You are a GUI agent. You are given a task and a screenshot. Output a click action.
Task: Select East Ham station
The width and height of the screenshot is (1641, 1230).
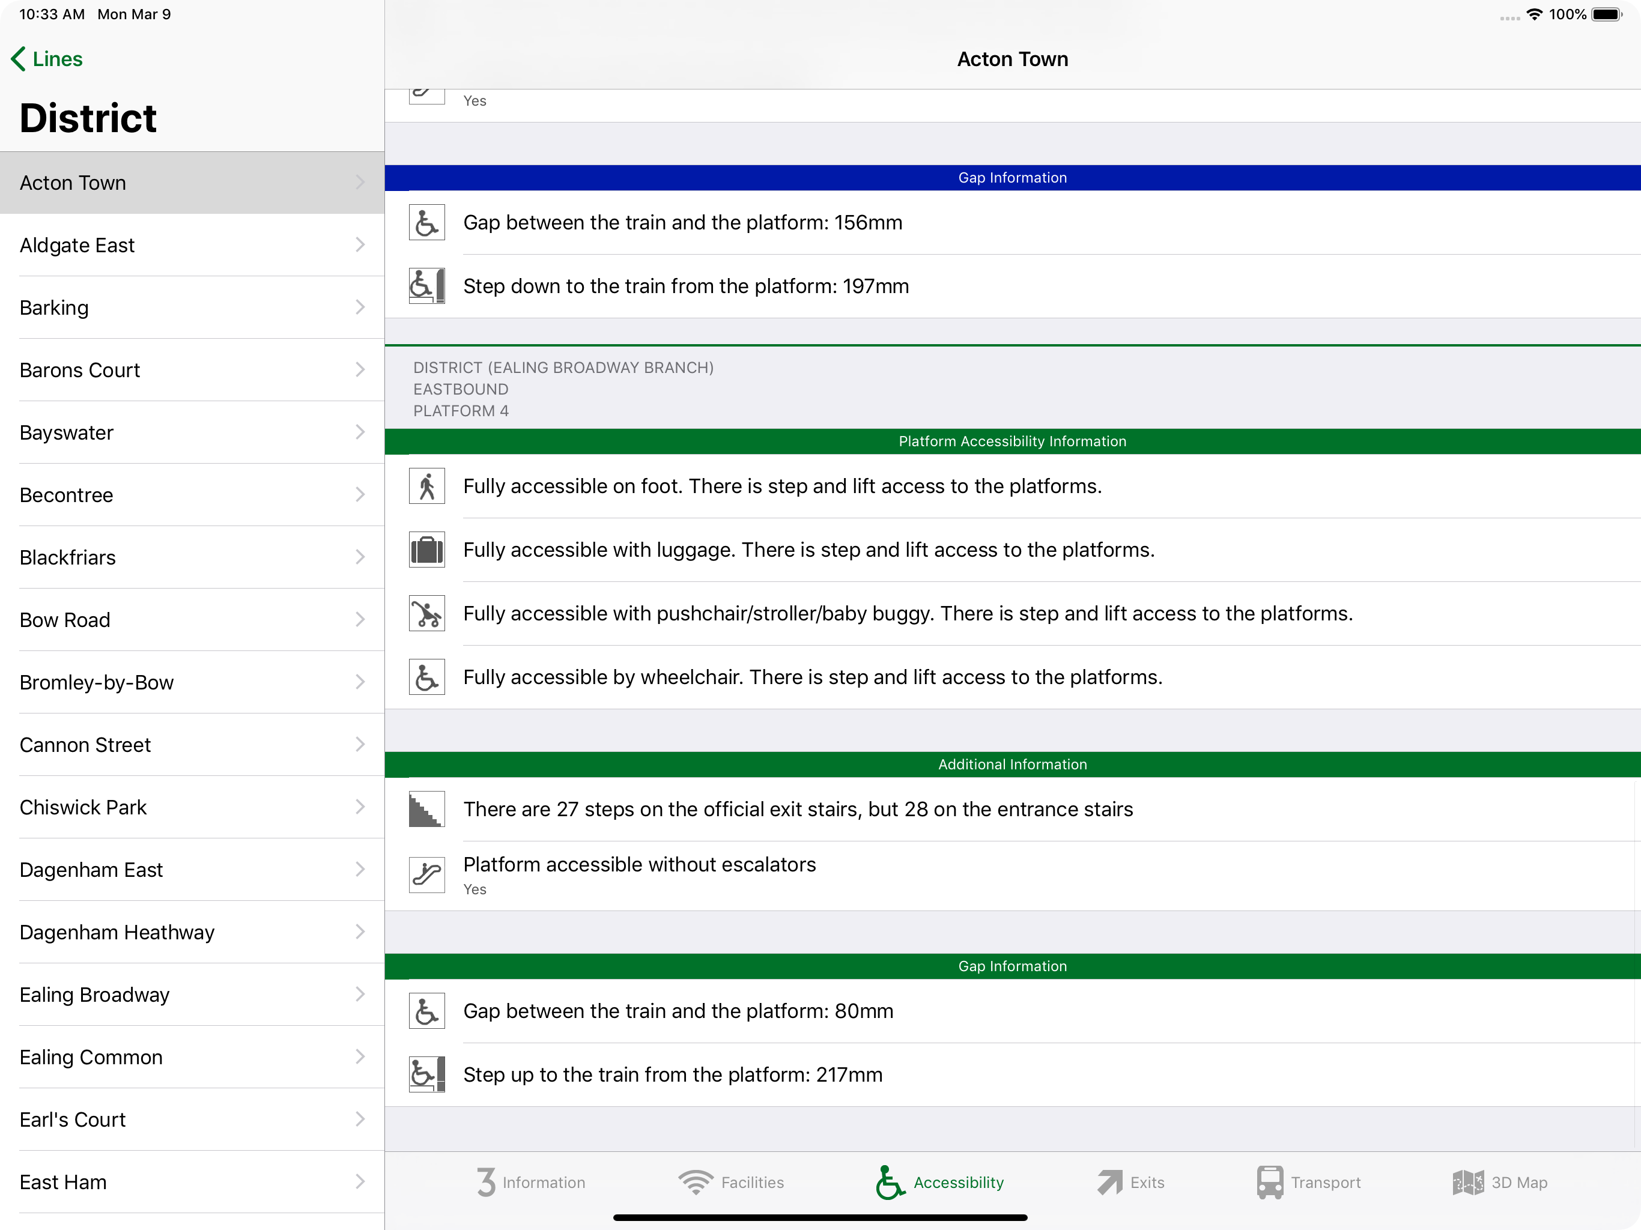click(x=192, y=1182)
